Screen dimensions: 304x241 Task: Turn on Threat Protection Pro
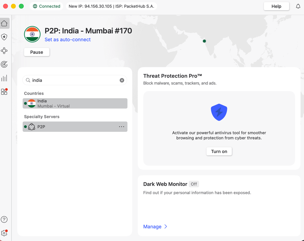[219, 152]
